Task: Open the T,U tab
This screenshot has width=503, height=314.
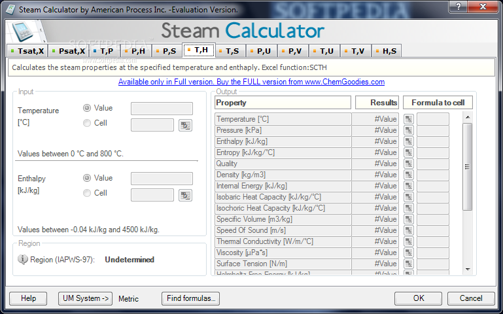Action: (x=324, y=51)
